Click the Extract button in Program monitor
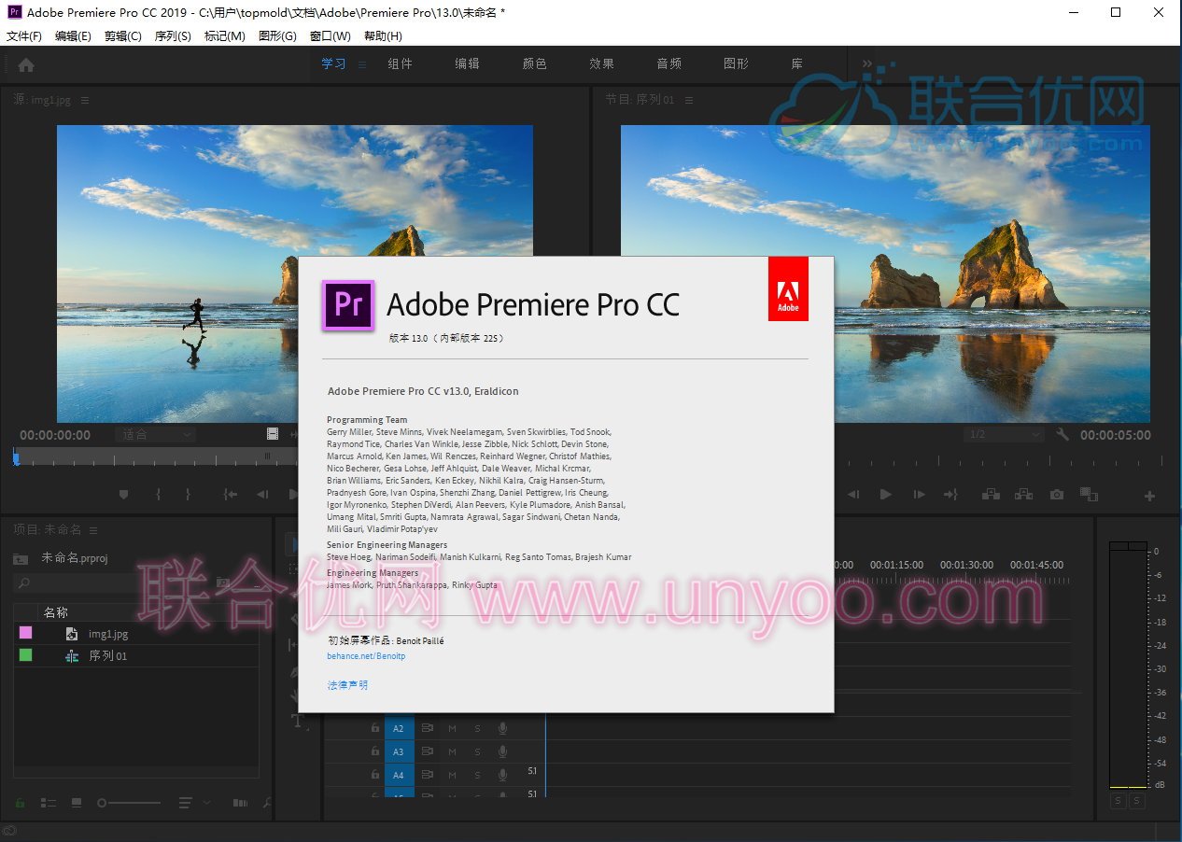The height and width of the screenshot is (842, 1182). (x=1023, y=495)
